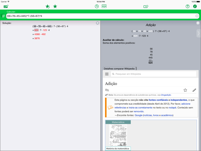Select the -492 term in solution
The image size is (201, 151).
(43, 34)
